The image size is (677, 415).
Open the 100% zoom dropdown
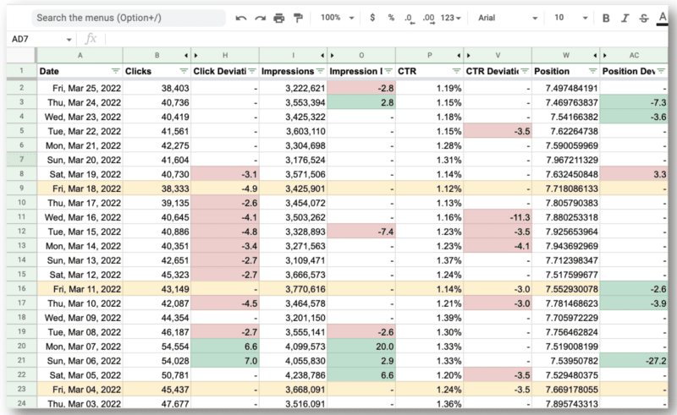(x=336, y=18)
